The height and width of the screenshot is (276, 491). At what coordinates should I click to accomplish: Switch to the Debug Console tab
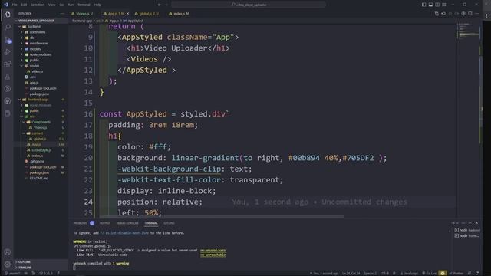(127, 223)
